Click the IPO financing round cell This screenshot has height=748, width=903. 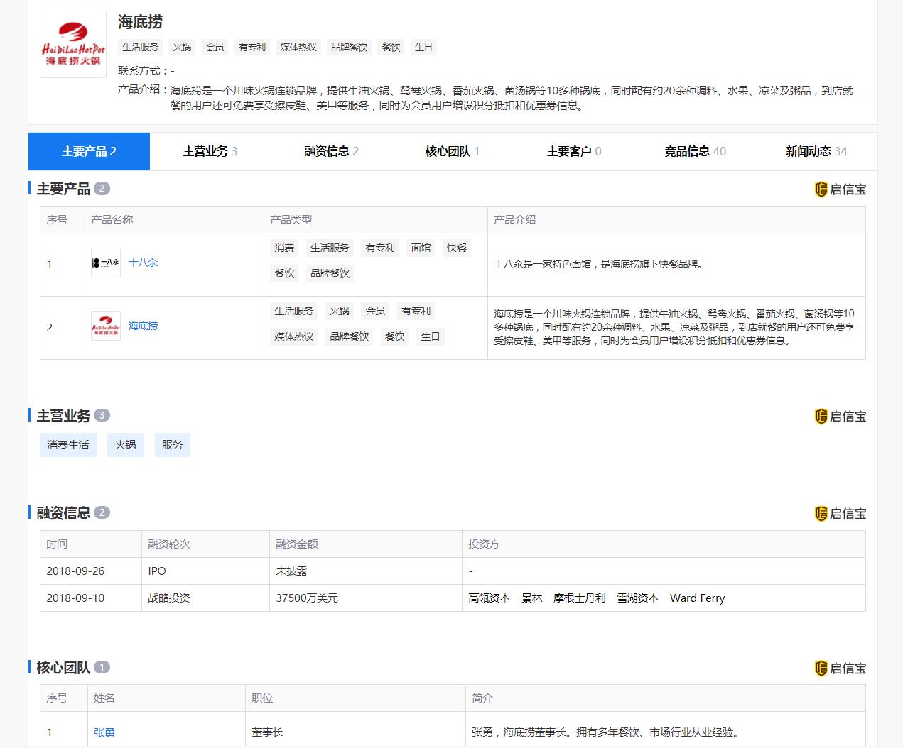click(205, 571)
